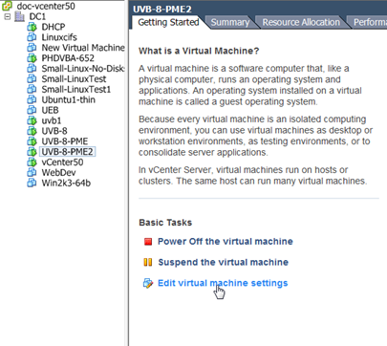
Task: Select PHDVBA-652 in the inventory tree
Action: [68, 58]
